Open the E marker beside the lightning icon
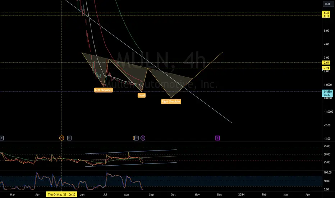Viewport: 335px width, 198px height. (x=136, y=138)
